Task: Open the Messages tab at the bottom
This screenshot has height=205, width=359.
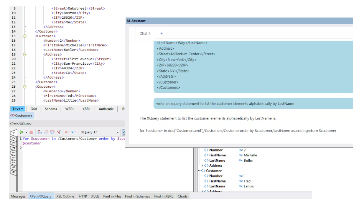Action: pos(18,196)
